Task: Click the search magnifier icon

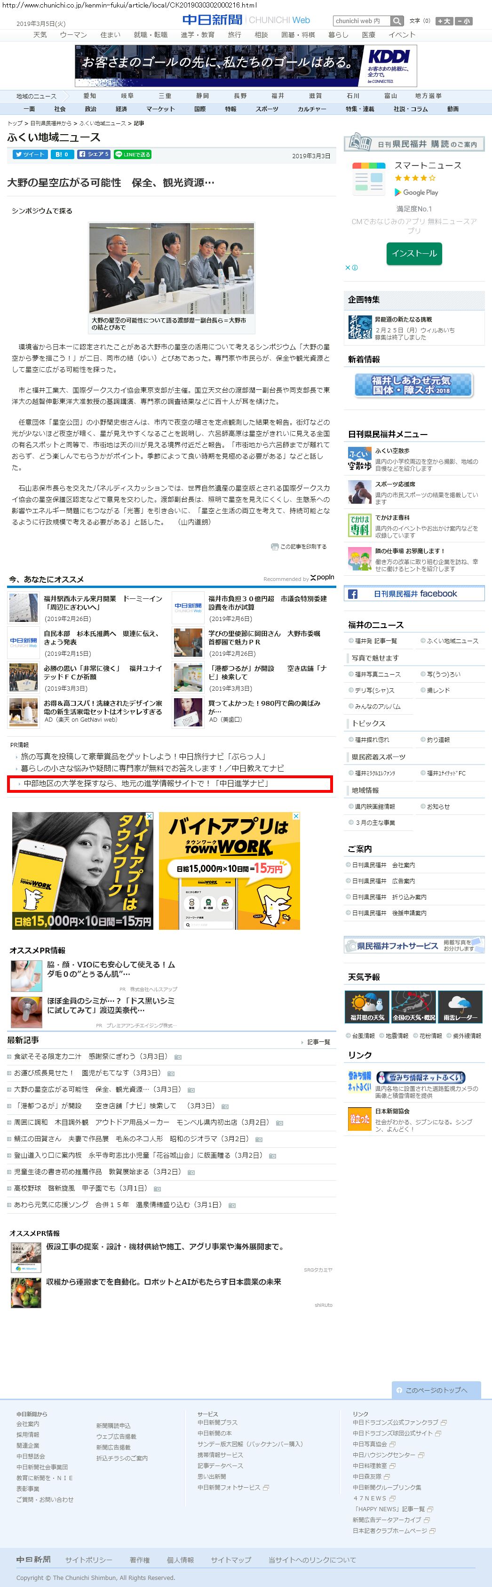Action: [x=397, y=21]
